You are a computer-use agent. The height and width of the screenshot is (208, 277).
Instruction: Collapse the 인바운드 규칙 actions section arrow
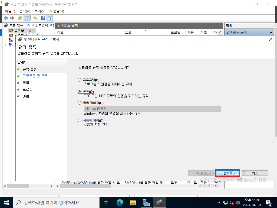[x=271, y=32]
